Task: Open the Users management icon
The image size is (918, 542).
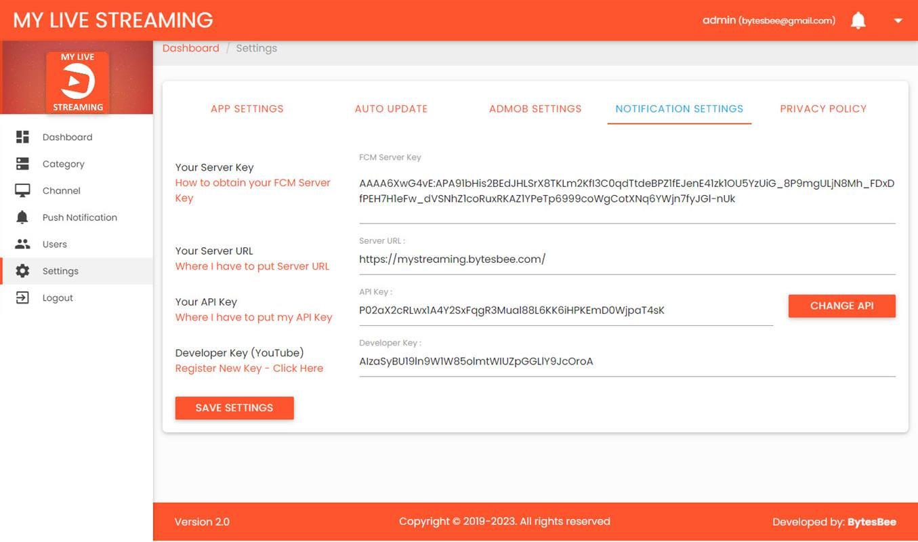Action: [22, 244]
